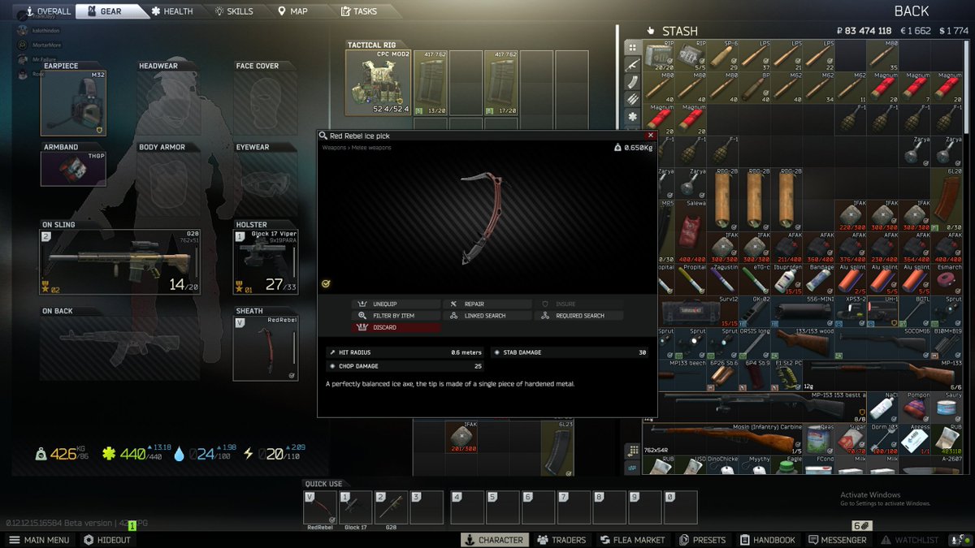
Task: Open the Flea Market
Action: pyautogui.click(x=632, y=540)
